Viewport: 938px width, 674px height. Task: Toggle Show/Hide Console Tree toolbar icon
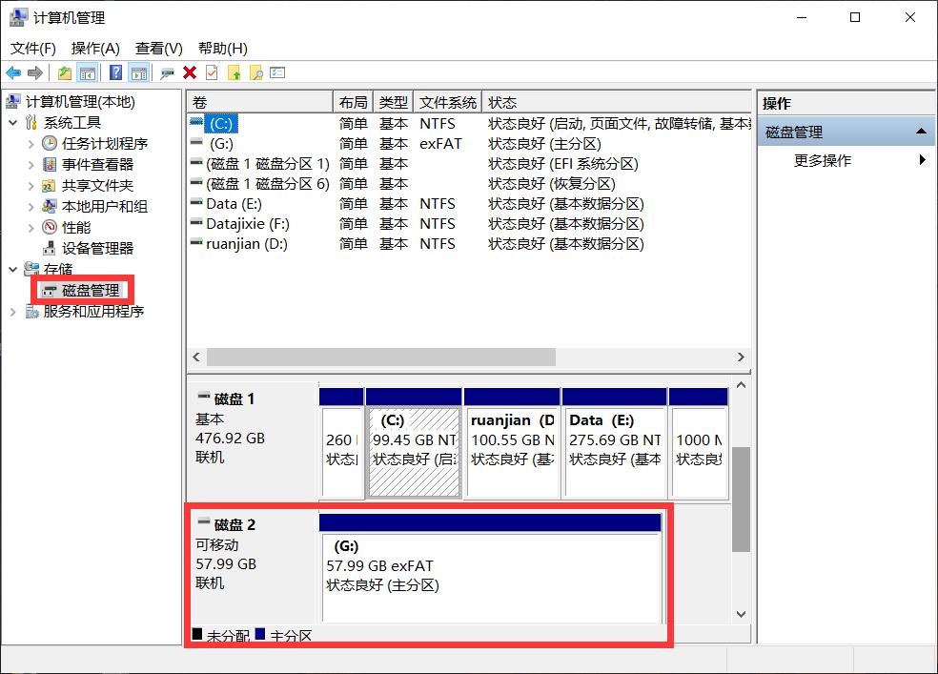coord(88,73)
